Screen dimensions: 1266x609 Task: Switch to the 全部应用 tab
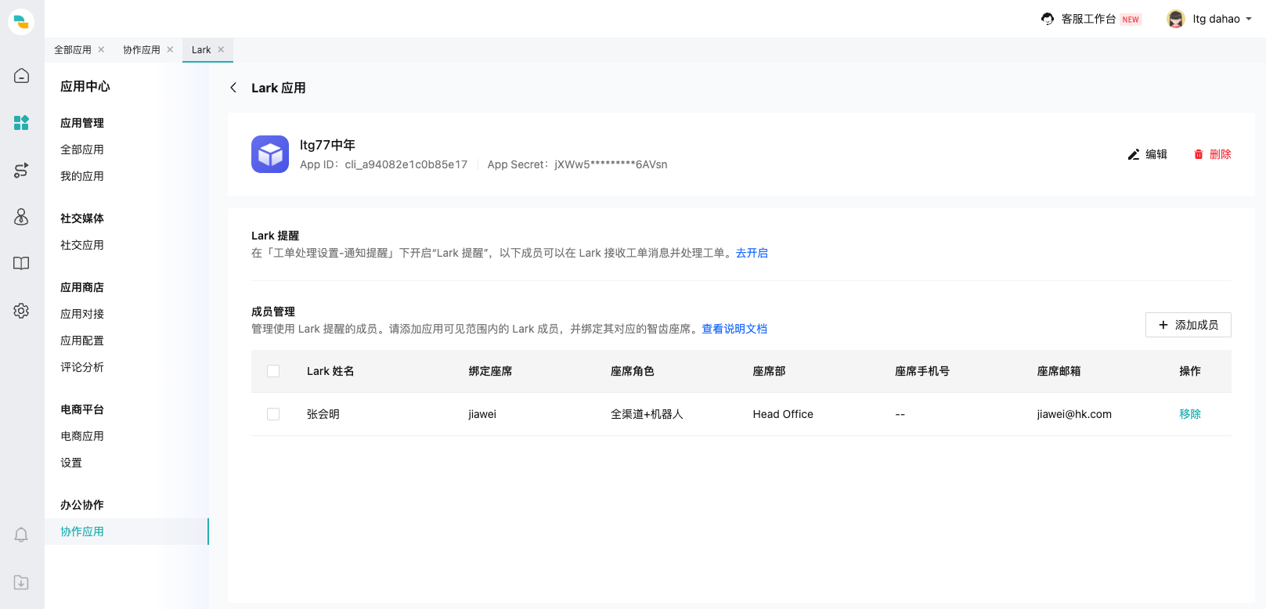coord(72,50)
